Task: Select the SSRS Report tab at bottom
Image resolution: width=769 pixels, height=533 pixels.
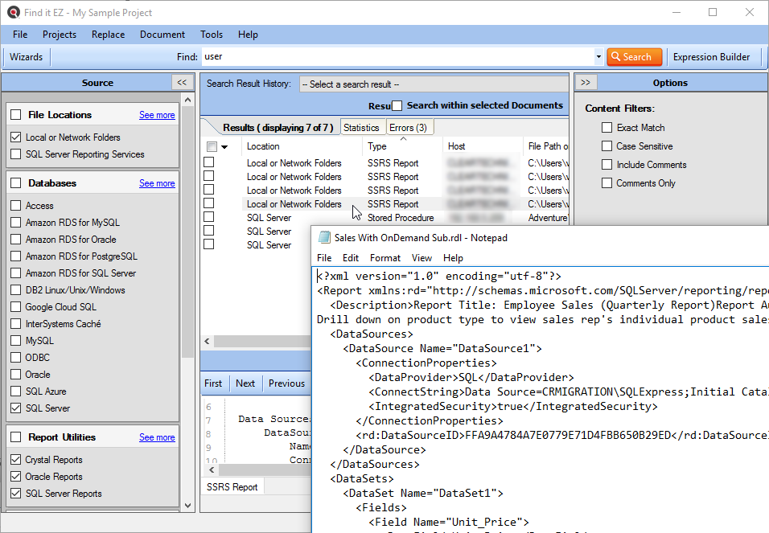Action: click(232, 487)
